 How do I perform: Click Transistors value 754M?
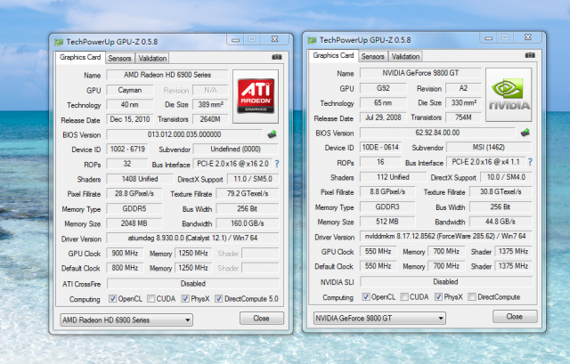[463, 117]
